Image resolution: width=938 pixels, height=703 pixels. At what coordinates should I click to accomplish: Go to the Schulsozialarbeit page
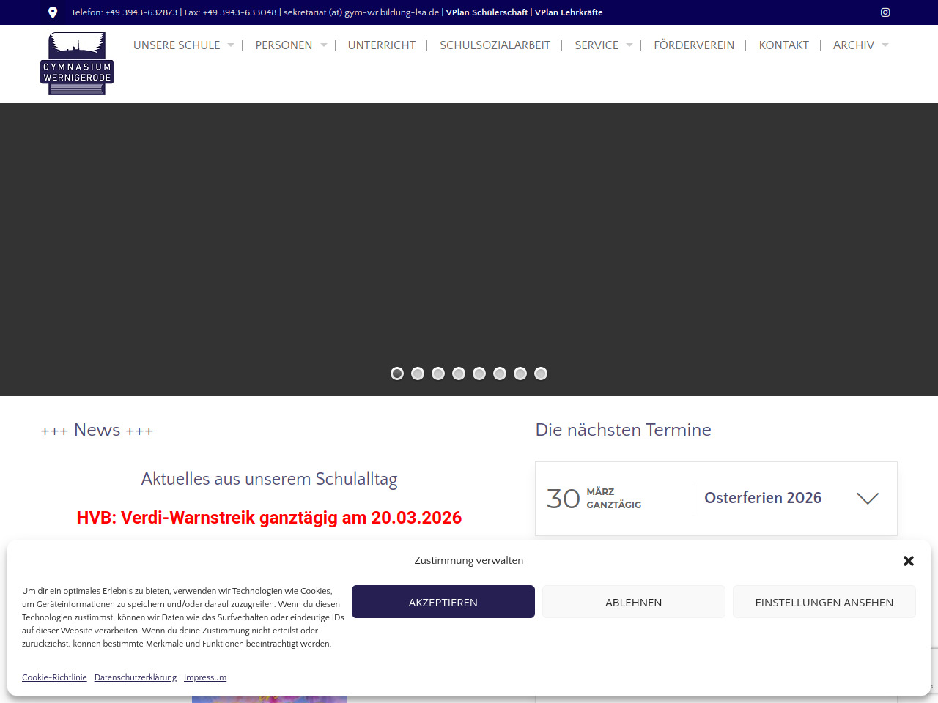click(x=495, y=45)
